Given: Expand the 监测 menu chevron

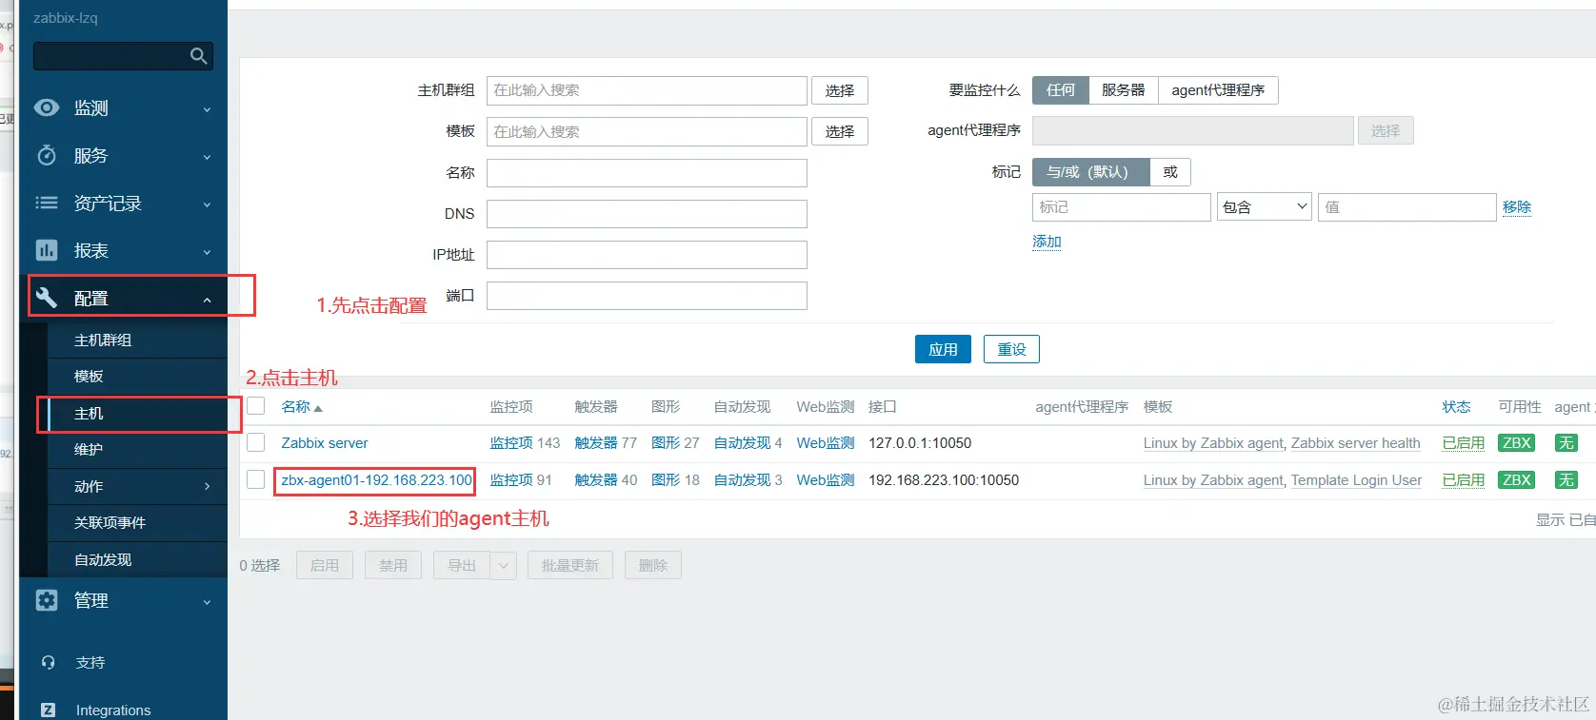Looking at the screenshot, I should [x=207, y=109].
